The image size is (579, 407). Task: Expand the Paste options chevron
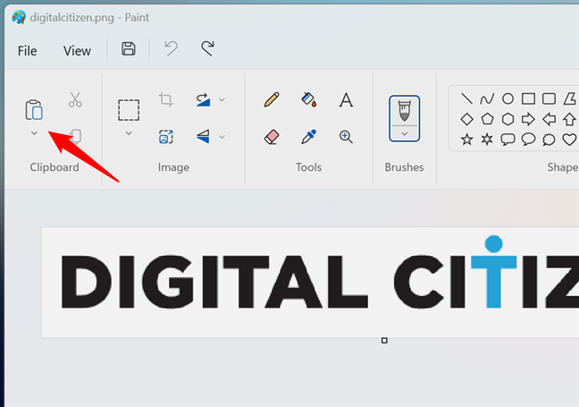tap(34, 133)
